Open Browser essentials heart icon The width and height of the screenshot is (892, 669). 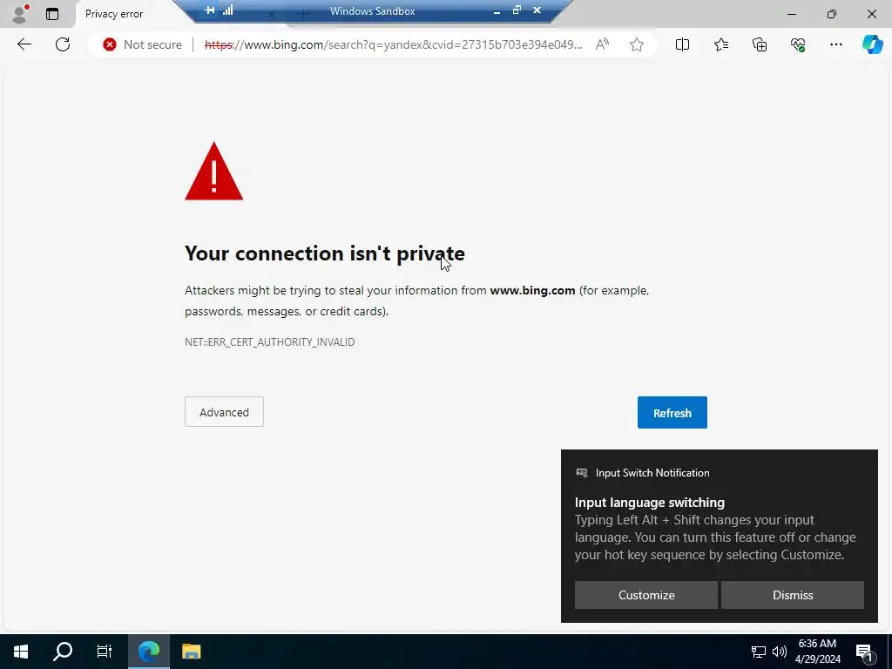tap(798, 44)
